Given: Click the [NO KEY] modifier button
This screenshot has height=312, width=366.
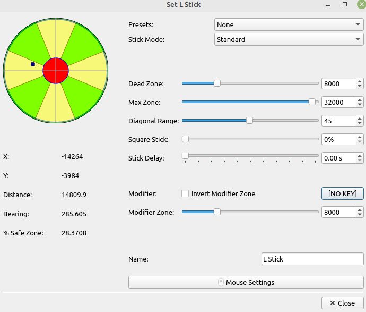Looking at the screenshot, I should click(343, 193).
